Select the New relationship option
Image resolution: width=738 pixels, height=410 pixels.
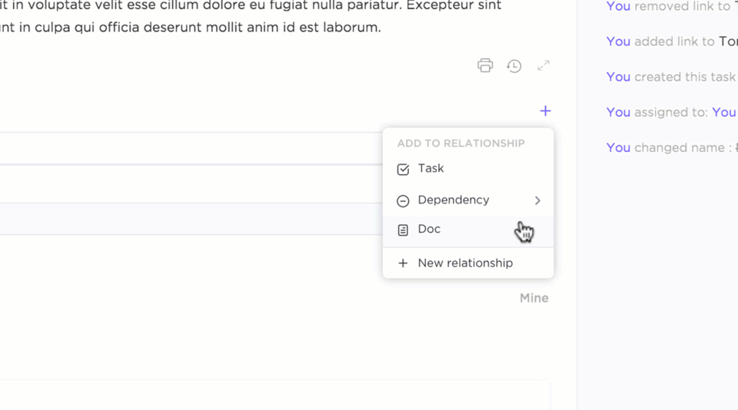coord(465,263)
